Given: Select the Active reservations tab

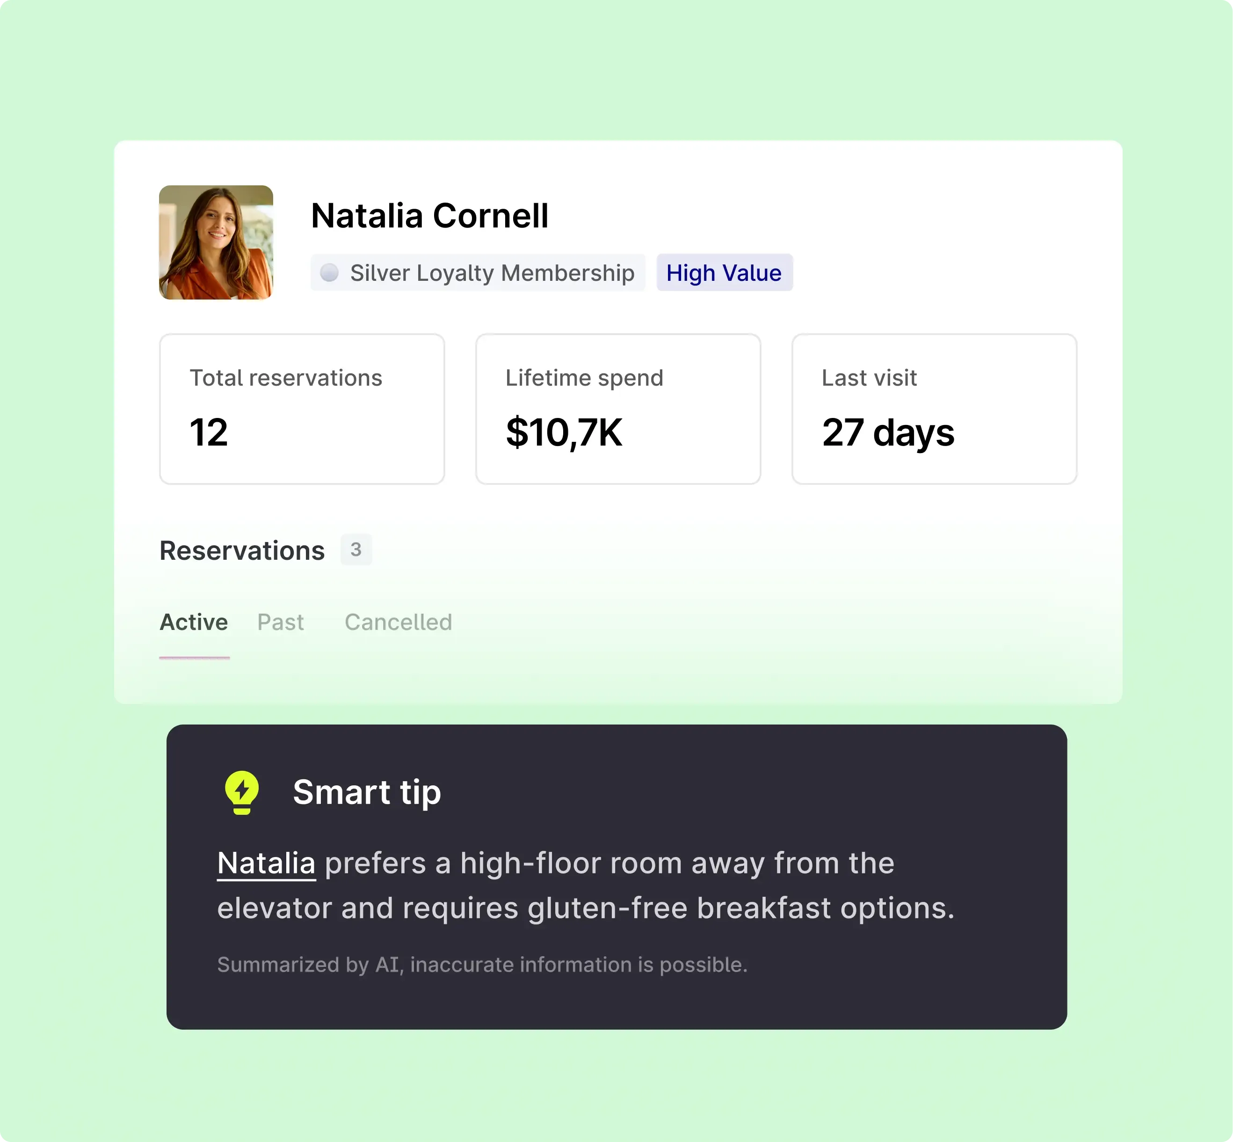Looking at the screenshot, I should click(194, 622).
